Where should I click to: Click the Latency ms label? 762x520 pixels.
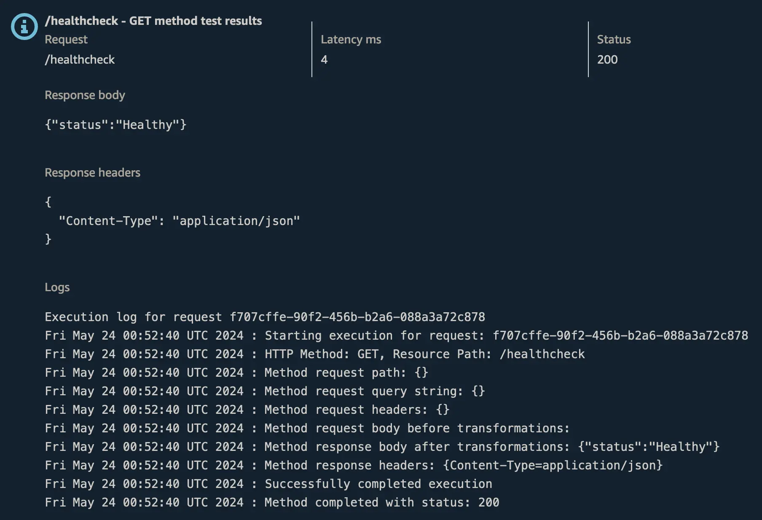point(351,40)
